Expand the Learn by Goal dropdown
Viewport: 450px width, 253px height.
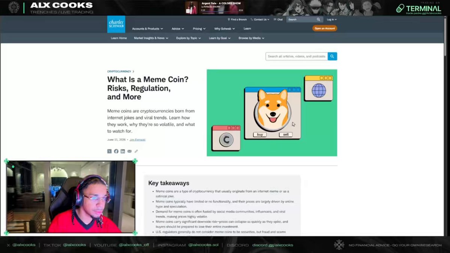click(219, 38)
